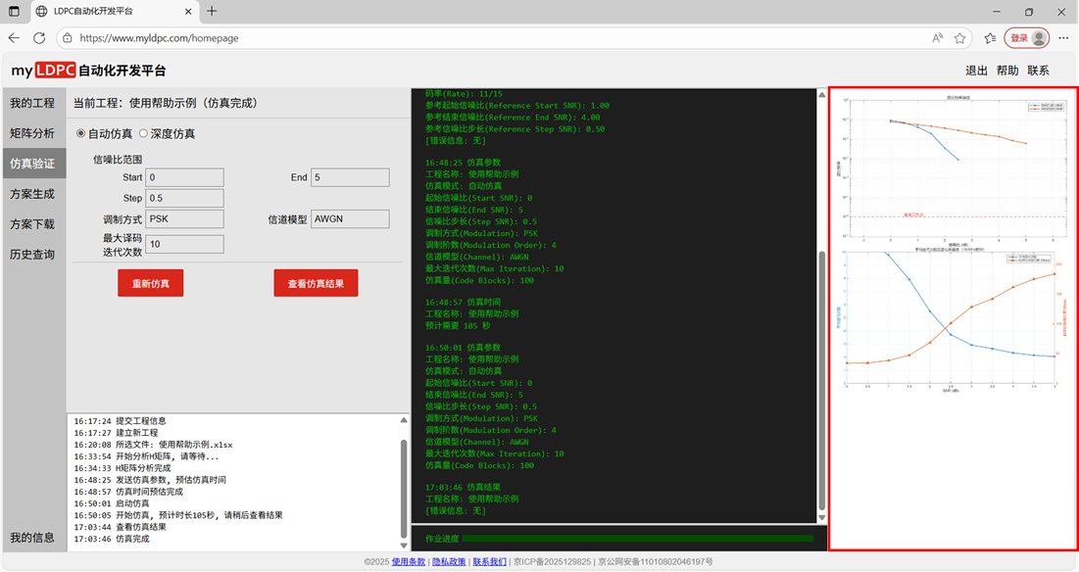Click the 最大译码迭代次数 input field

coord(184,244)
